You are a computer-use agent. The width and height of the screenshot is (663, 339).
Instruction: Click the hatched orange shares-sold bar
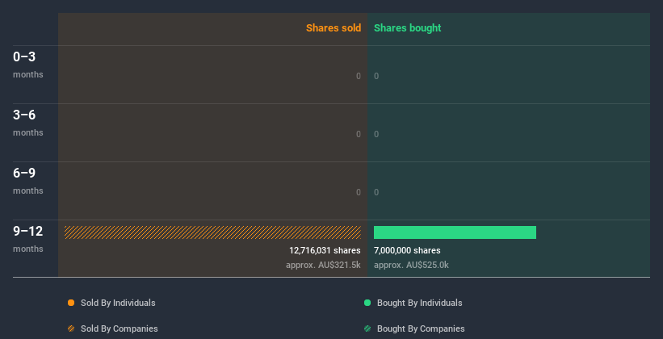(x=212, y=232)
